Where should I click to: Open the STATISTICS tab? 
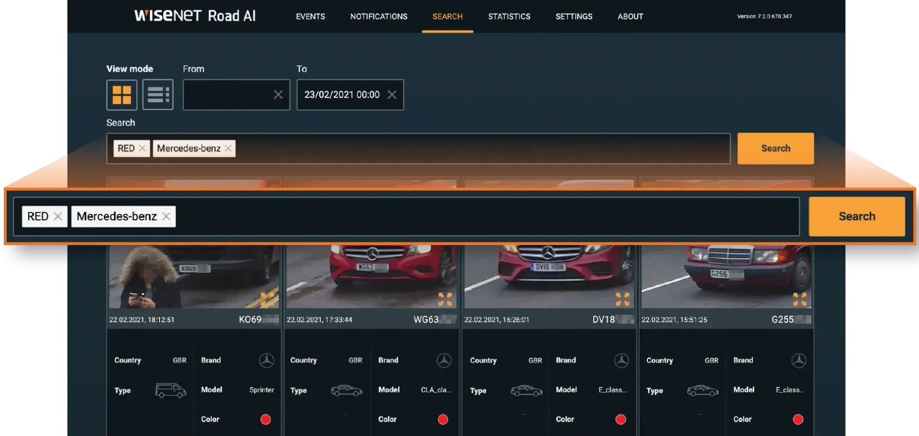tap(509, 16)
